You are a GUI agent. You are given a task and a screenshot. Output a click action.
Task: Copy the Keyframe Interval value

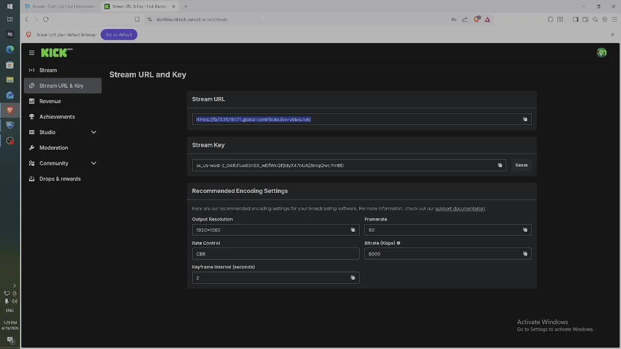coord(353,278)
